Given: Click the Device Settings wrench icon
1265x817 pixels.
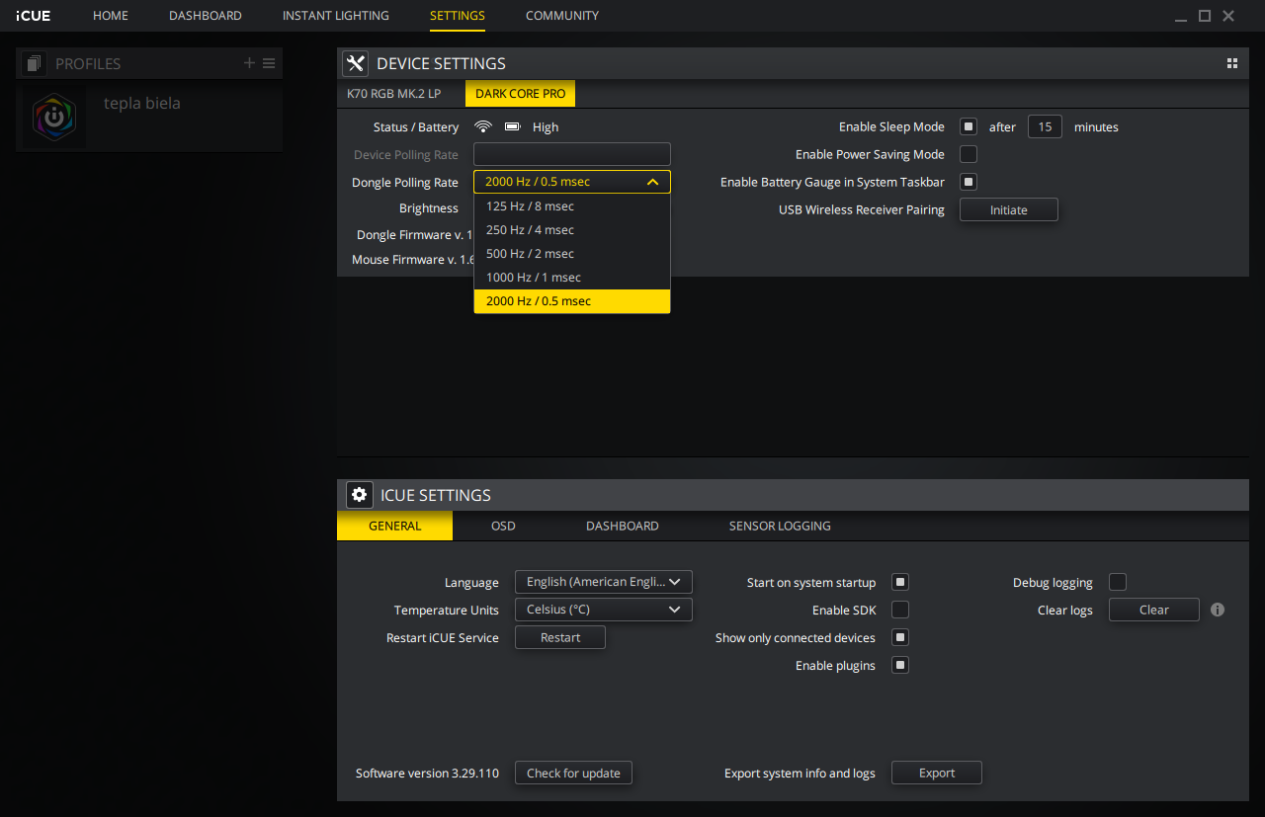Looking at the screenshot, I should (356, 63).
